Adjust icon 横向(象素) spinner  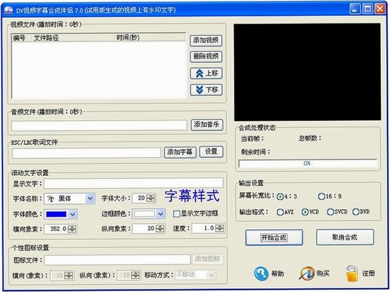click(68, 275)
